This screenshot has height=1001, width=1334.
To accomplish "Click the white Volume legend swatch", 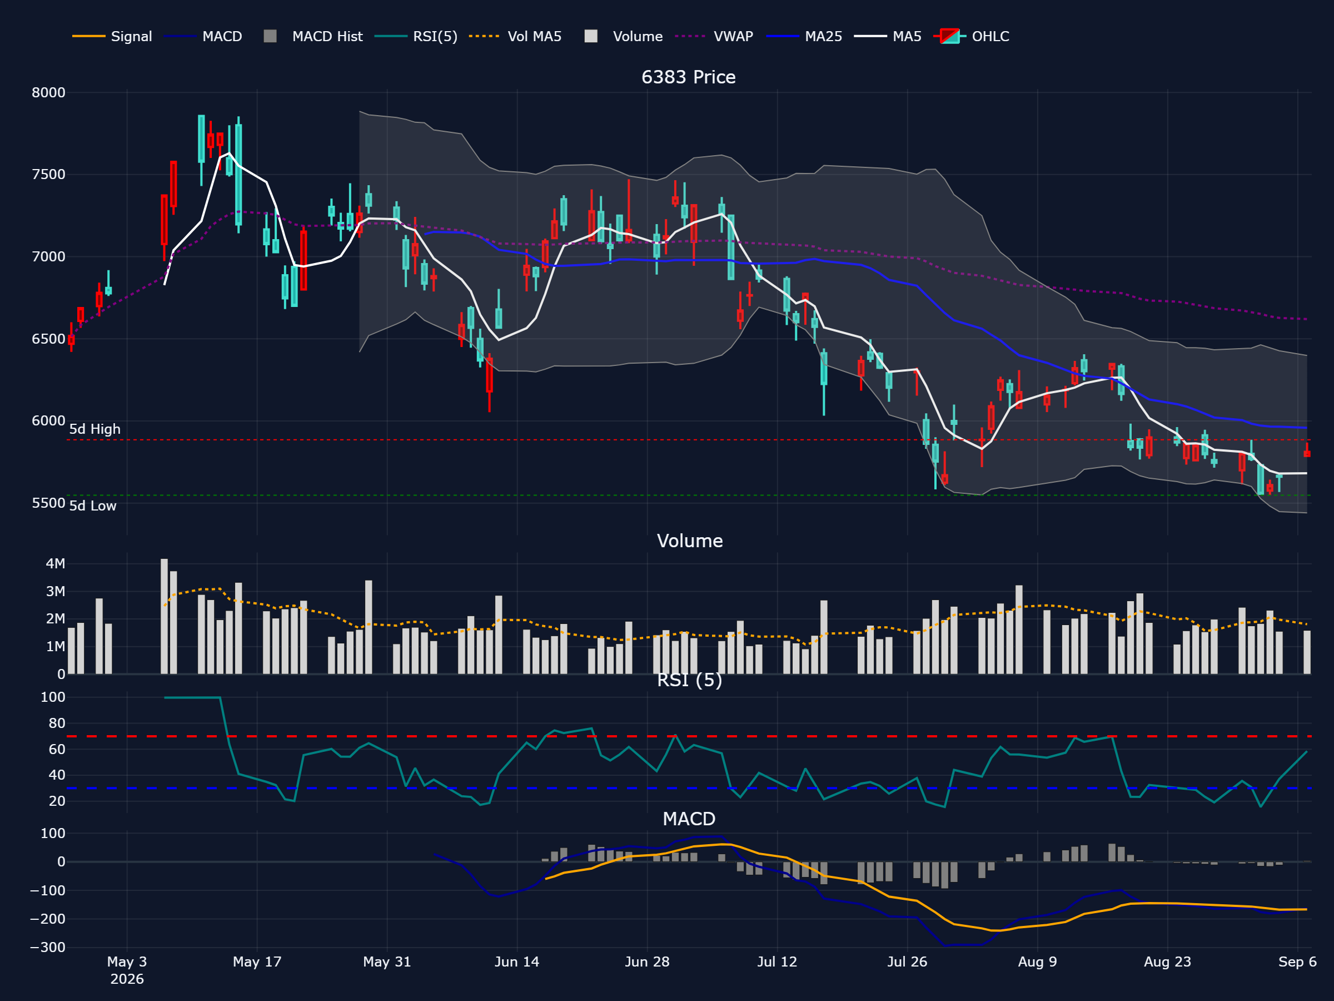I will pos(591,36).
